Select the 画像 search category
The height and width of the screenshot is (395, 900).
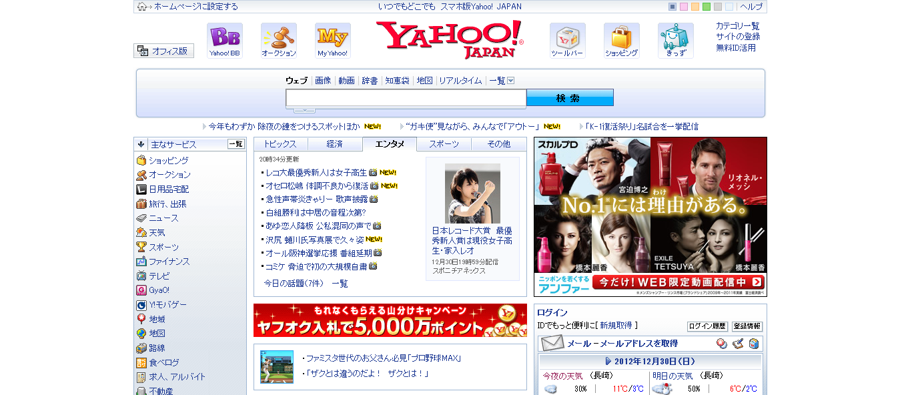tap(323, 81)
